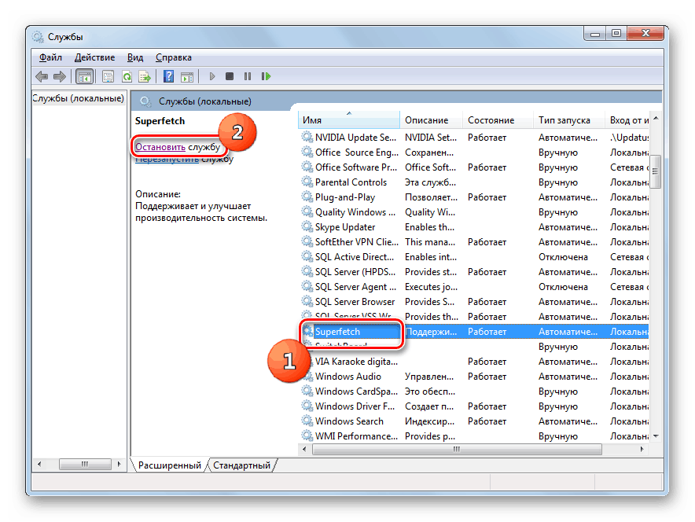
Task: Sort by the Тип запуска column header
Action: click(569, 120)
